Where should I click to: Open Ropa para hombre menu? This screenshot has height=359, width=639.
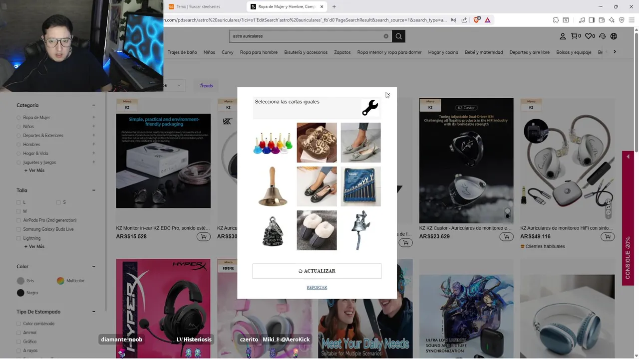coord(259,52)
